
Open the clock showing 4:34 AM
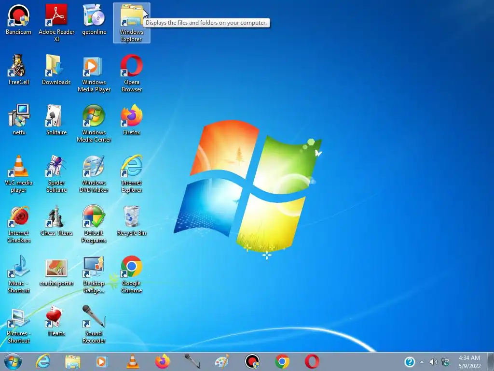point(469,362)
